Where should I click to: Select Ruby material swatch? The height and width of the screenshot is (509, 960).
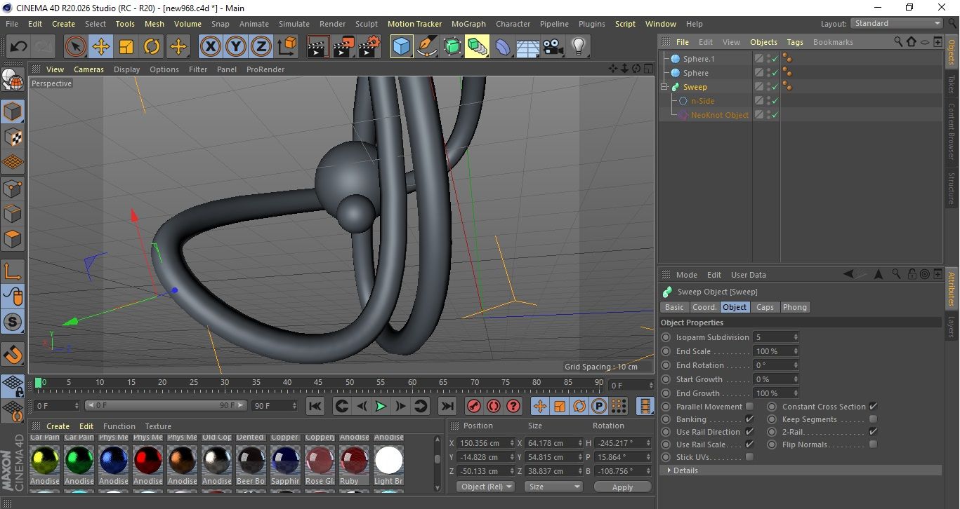354,461
